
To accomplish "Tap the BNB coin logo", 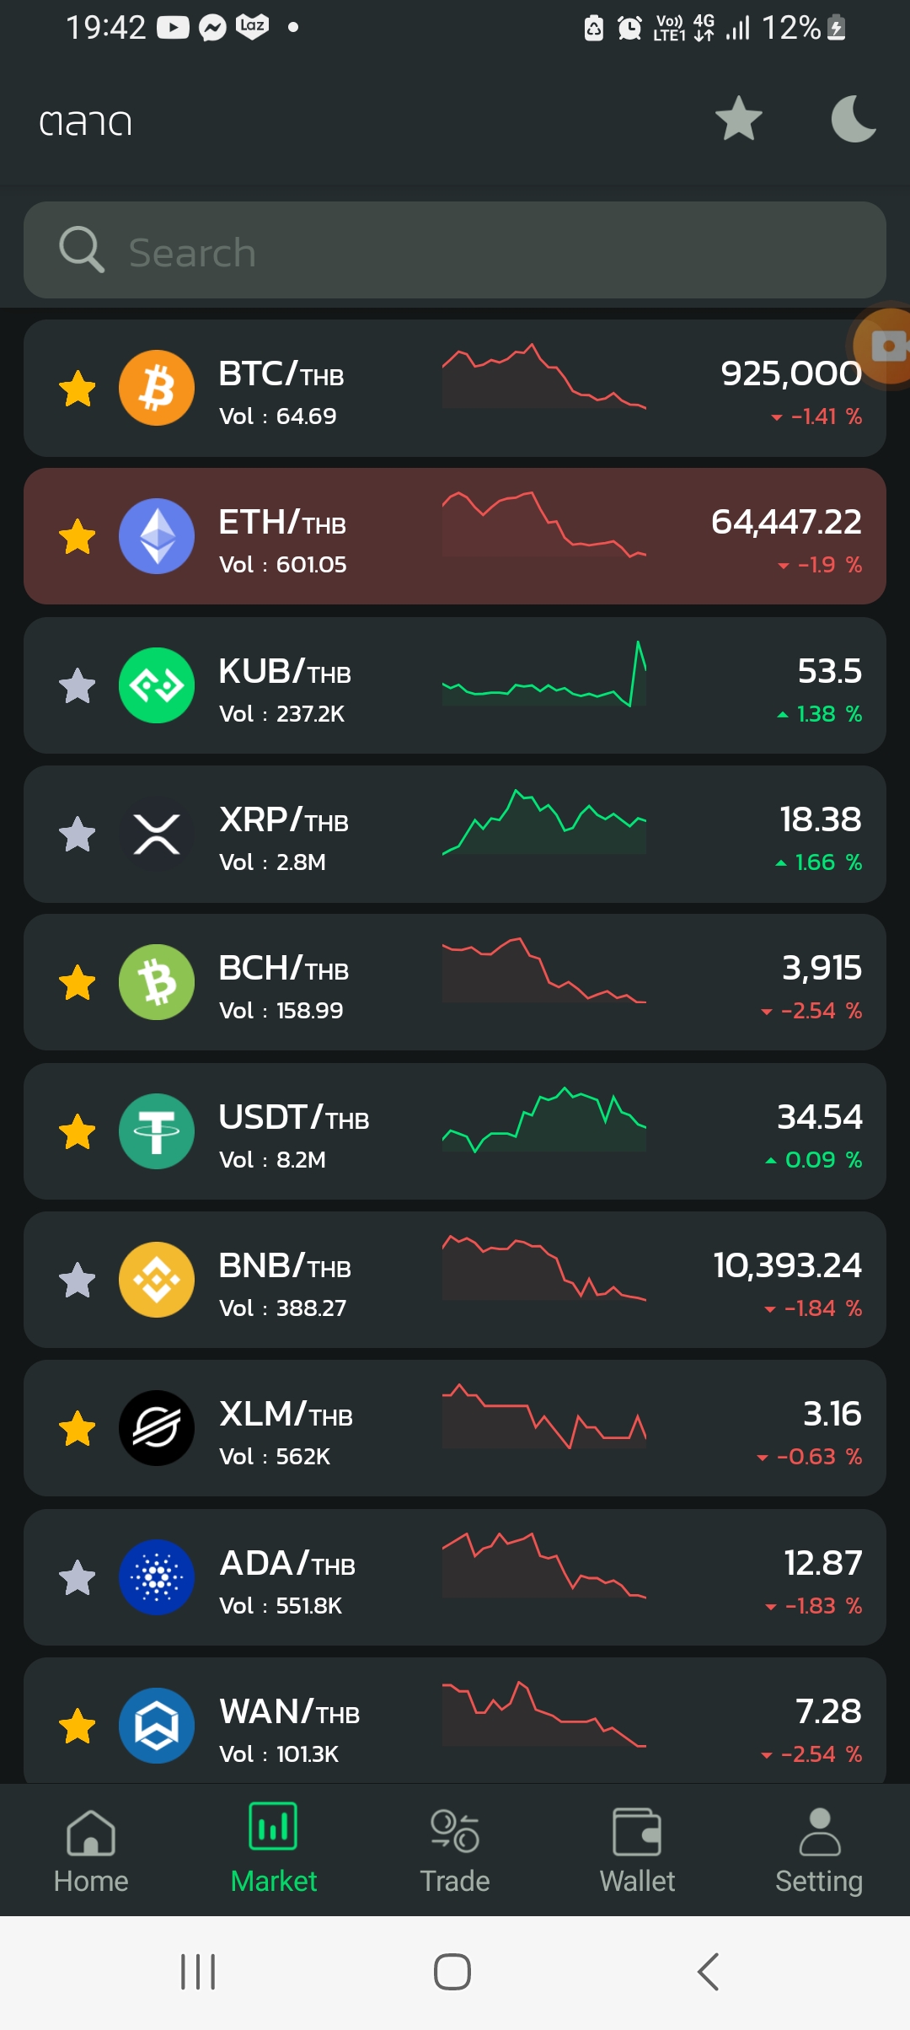I will [157, 1280].
